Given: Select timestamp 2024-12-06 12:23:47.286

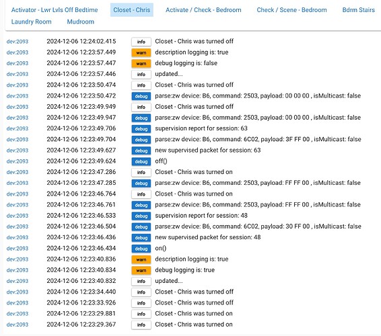Looking at the screenshot, I should click(x=81, y=172).
